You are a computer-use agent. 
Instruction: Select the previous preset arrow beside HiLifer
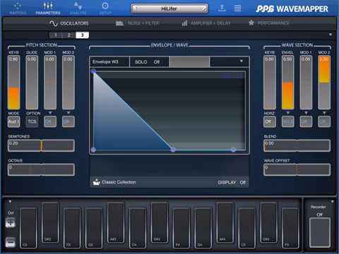136,8
